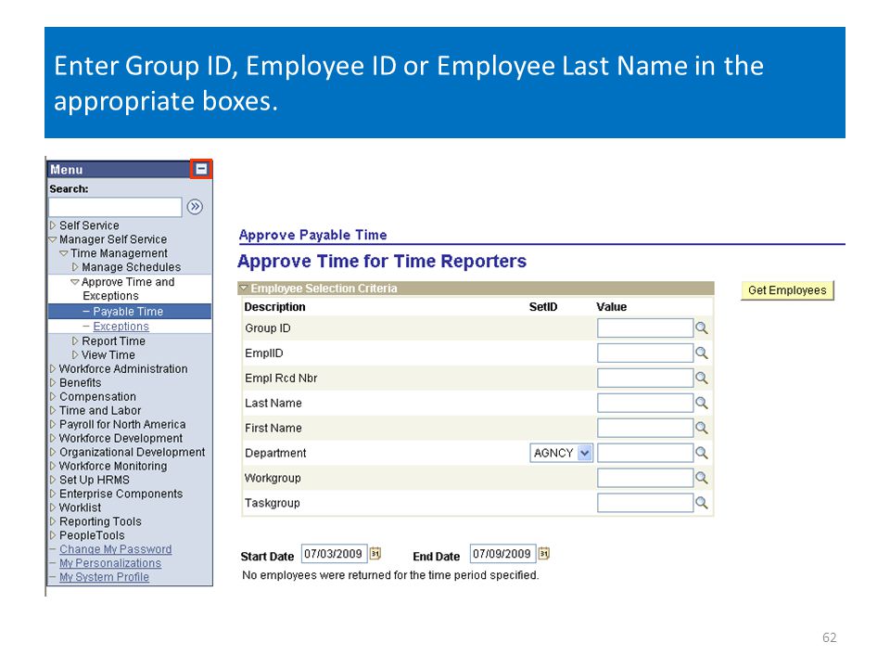Click the menu search go arrow icon
Image resolution: width=890 pixels, height=668 pixels.
point(195,207)
